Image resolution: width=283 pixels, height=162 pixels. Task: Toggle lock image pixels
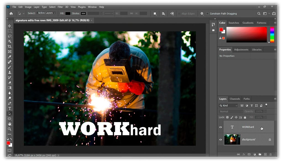pyautogui.click(x=232, y=117)
